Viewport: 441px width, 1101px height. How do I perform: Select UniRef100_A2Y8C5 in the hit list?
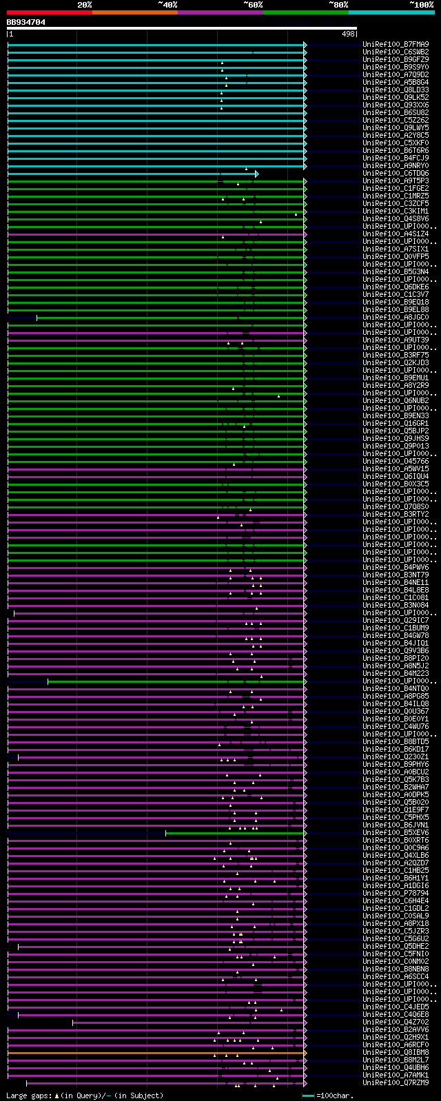pos(396,136)
